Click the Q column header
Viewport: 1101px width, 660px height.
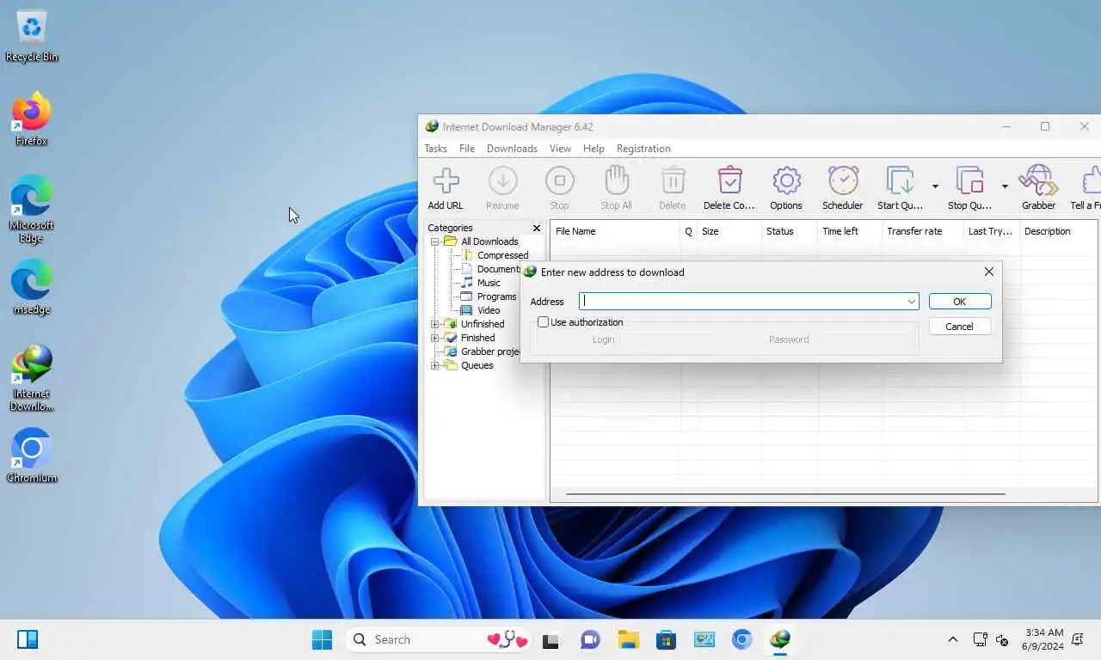click(688, 231)
